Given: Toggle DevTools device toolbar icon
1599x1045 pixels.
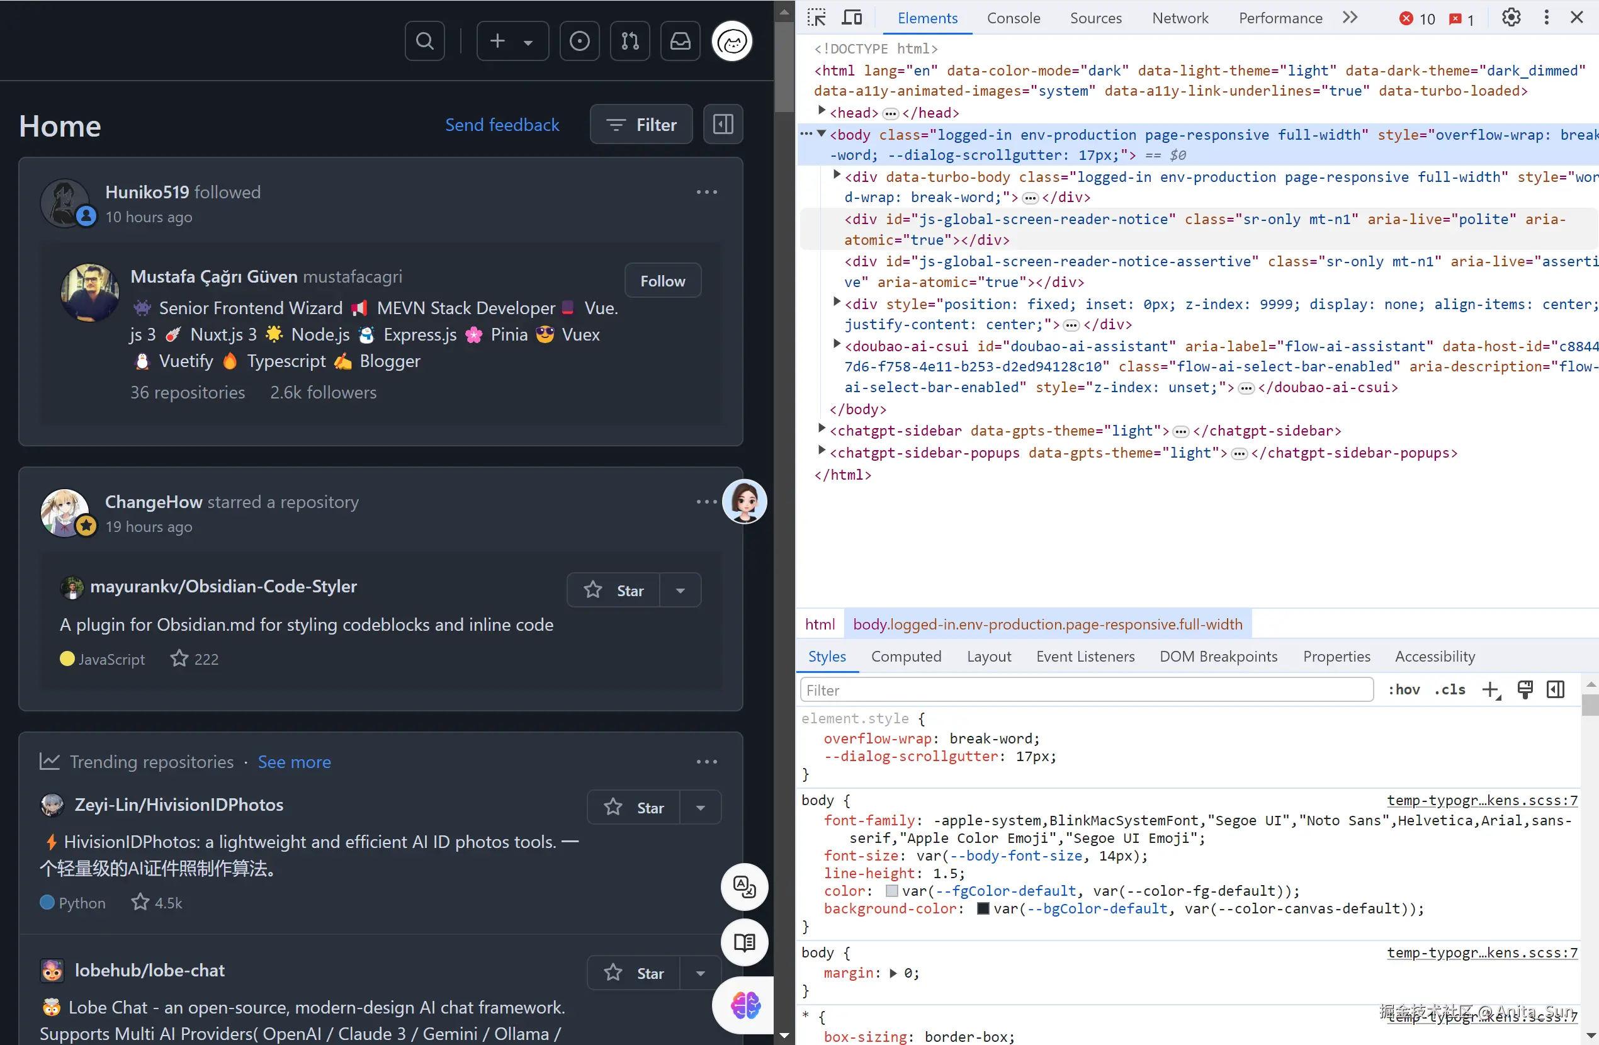Looking at the screenshot, I should coord(852,18).
